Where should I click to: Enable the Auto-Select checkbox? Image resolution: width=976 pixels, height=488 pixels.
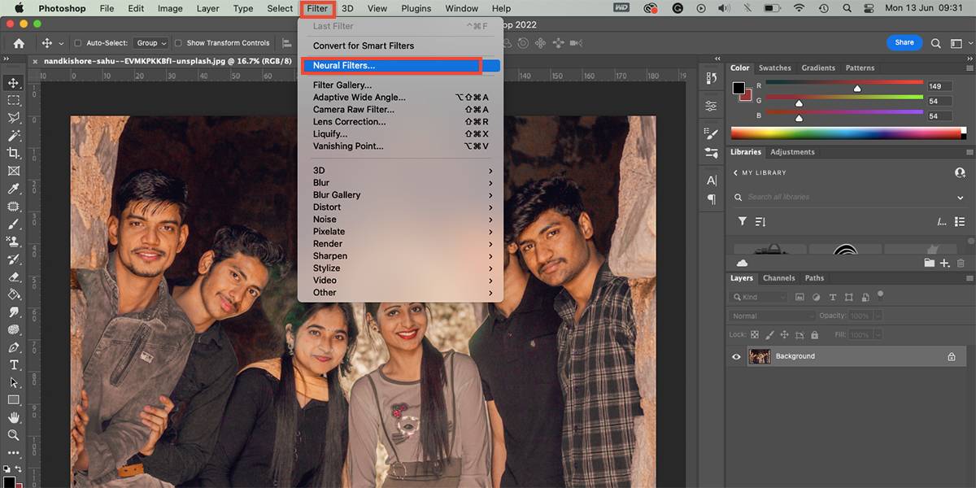[78, 43]
